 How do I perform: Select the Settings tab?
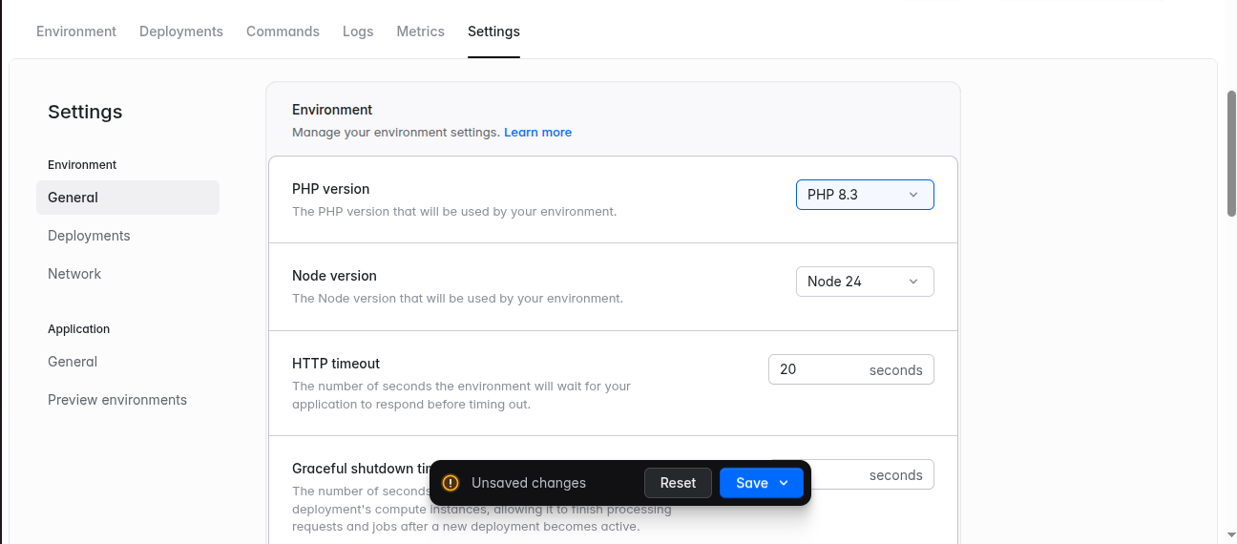coord(493,31)
